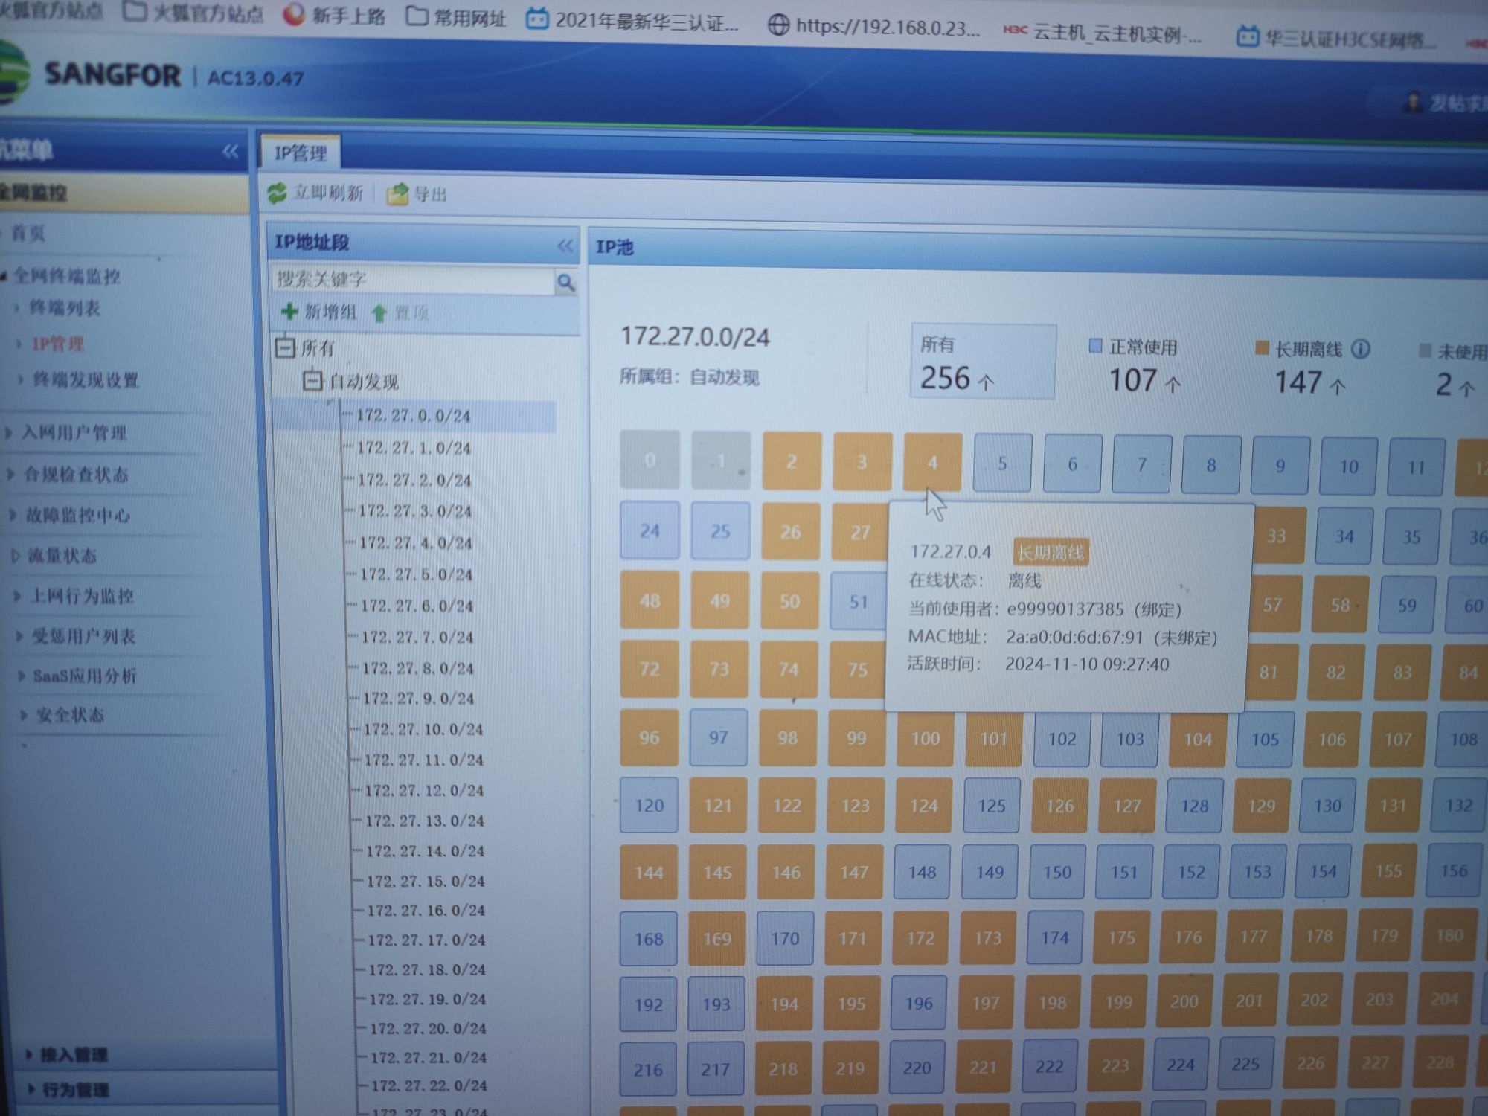Click the export icon
1488x1116 pixels.
point(397,194)
